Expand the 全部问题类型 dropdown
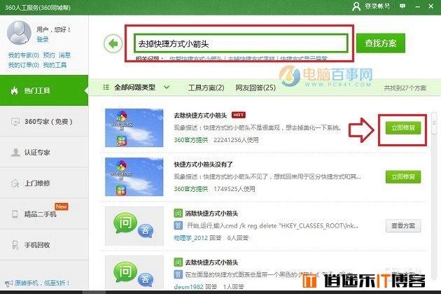Image resolution: width=441 pixels, height=294 pixels. pyautogui.click(x=167, y=87)
